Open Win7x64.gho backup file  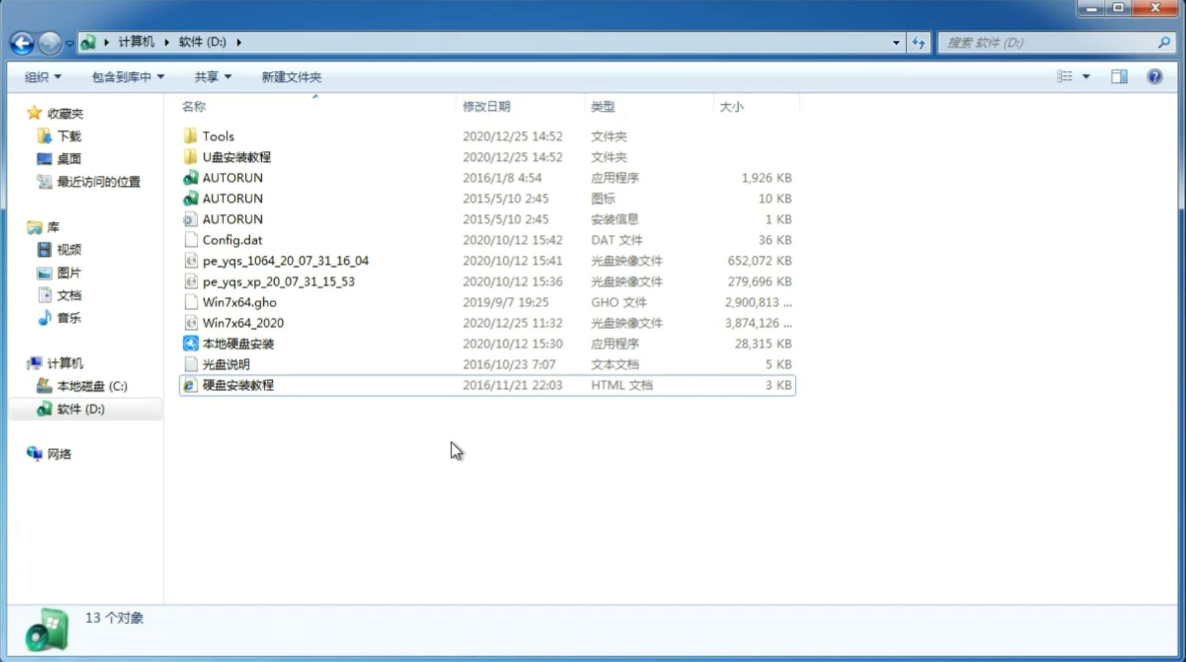[x=239, y=302]
